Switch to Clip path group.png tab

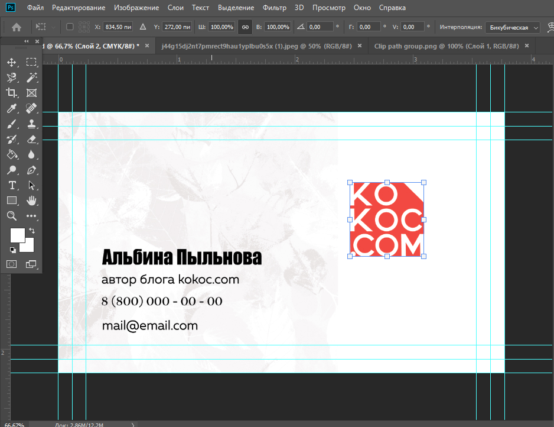[446, 46]
